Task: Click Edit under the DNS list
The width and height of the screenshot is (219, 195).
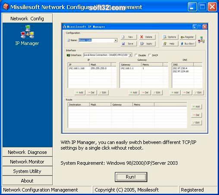Action: (x=198, y=93)
